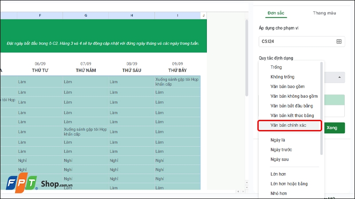Select Lớn hơn hoặc bằng
This screenshot has height=199, width=355.
coord(290,184)
